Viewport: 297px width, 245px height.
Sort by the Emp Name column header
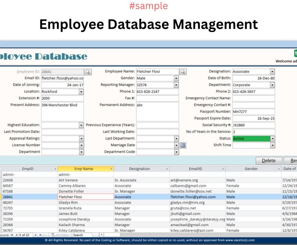pyautogui.click(x=84, y=169)
